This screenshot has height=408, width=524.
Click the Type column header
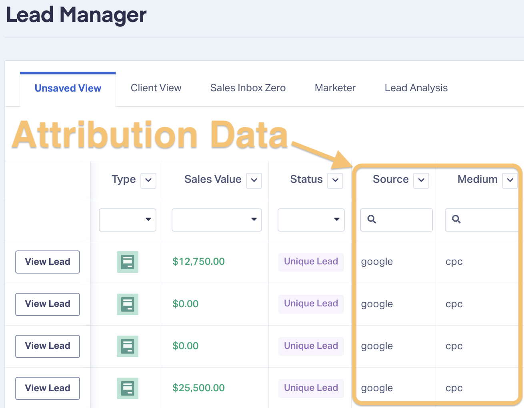(124, 180)
